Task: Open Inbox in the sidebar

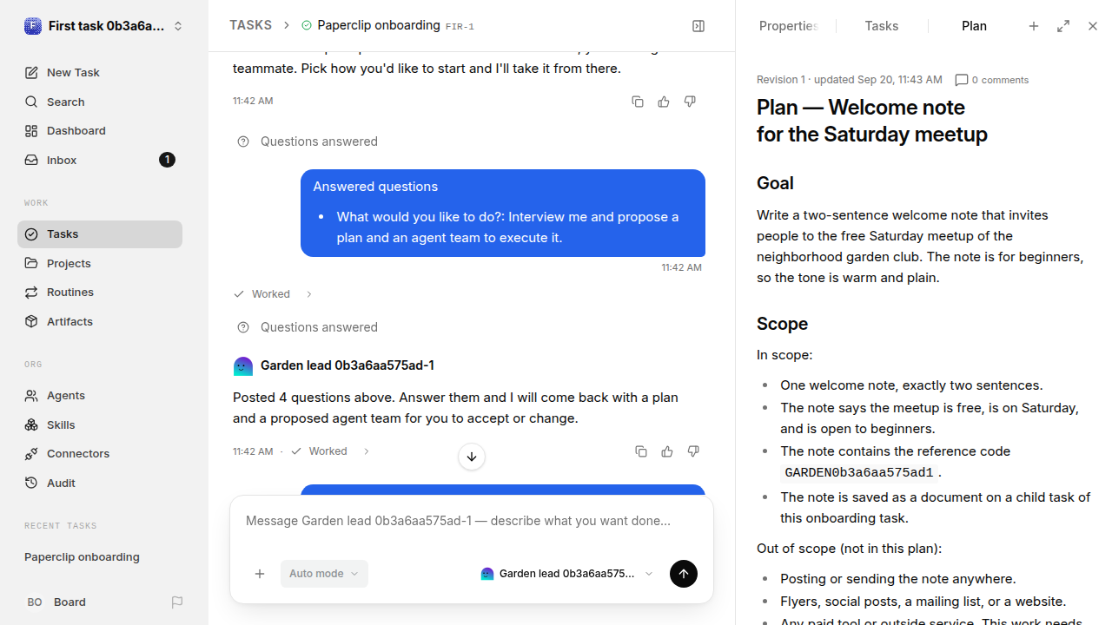Action: point(100,160)
